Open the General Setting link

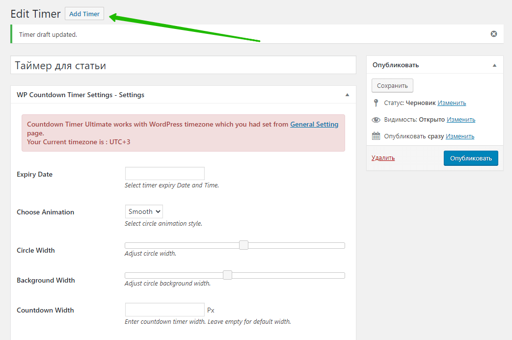click(x=314, y=124)
